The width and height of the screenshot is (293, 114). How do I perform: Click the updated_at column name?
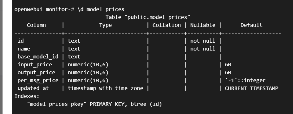(33, 88)
